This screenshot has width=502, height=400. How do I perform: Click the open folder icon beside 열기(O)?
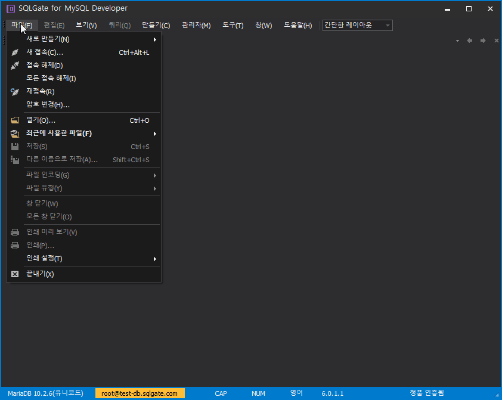[x=15, y=120]
